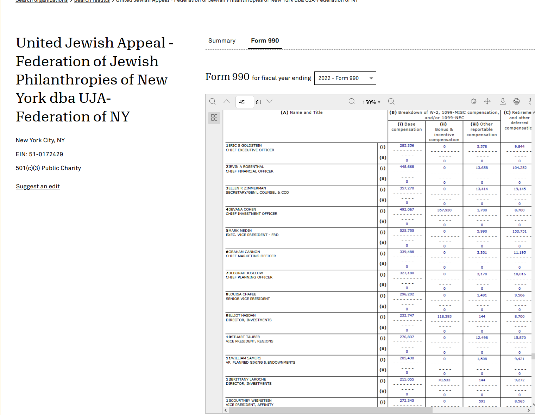Image resolution: width=535 pixels, height=415 pixels.
Task: Toggle the page thumbnails panel
Action: [x=214, y=118]
